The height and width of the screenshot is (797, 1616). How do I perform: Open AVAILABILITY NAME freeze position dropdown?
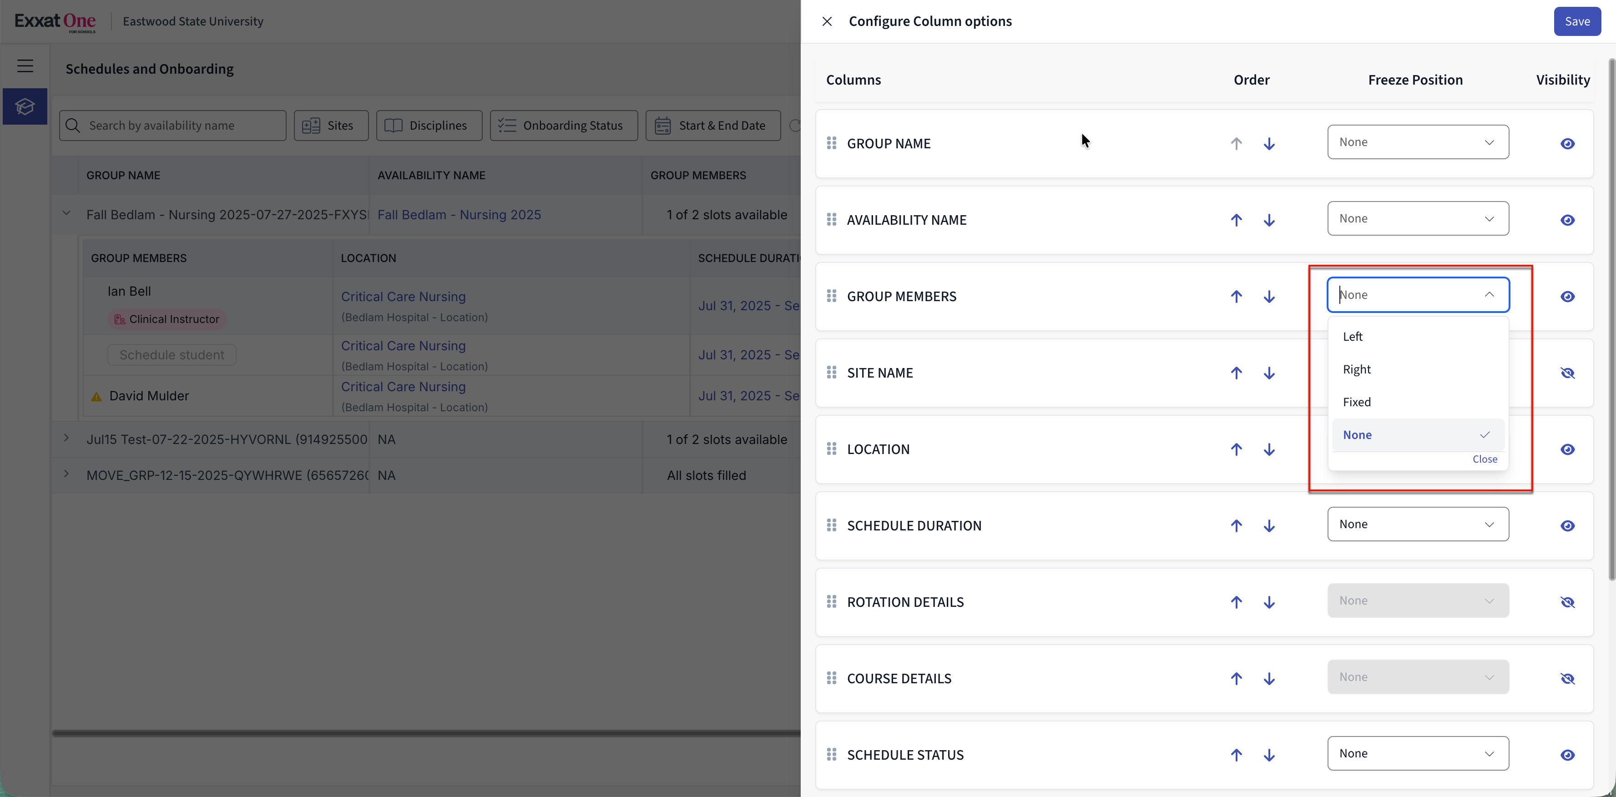[x=1417, y=218]
